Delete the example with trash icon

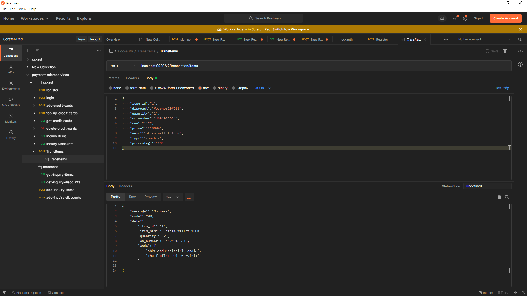click(505, 51)
